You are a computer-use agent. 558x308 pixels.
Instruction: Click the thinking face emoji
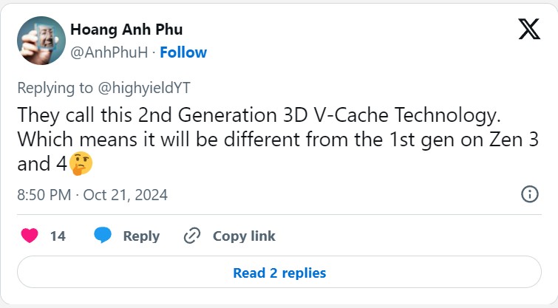(81, 164)
